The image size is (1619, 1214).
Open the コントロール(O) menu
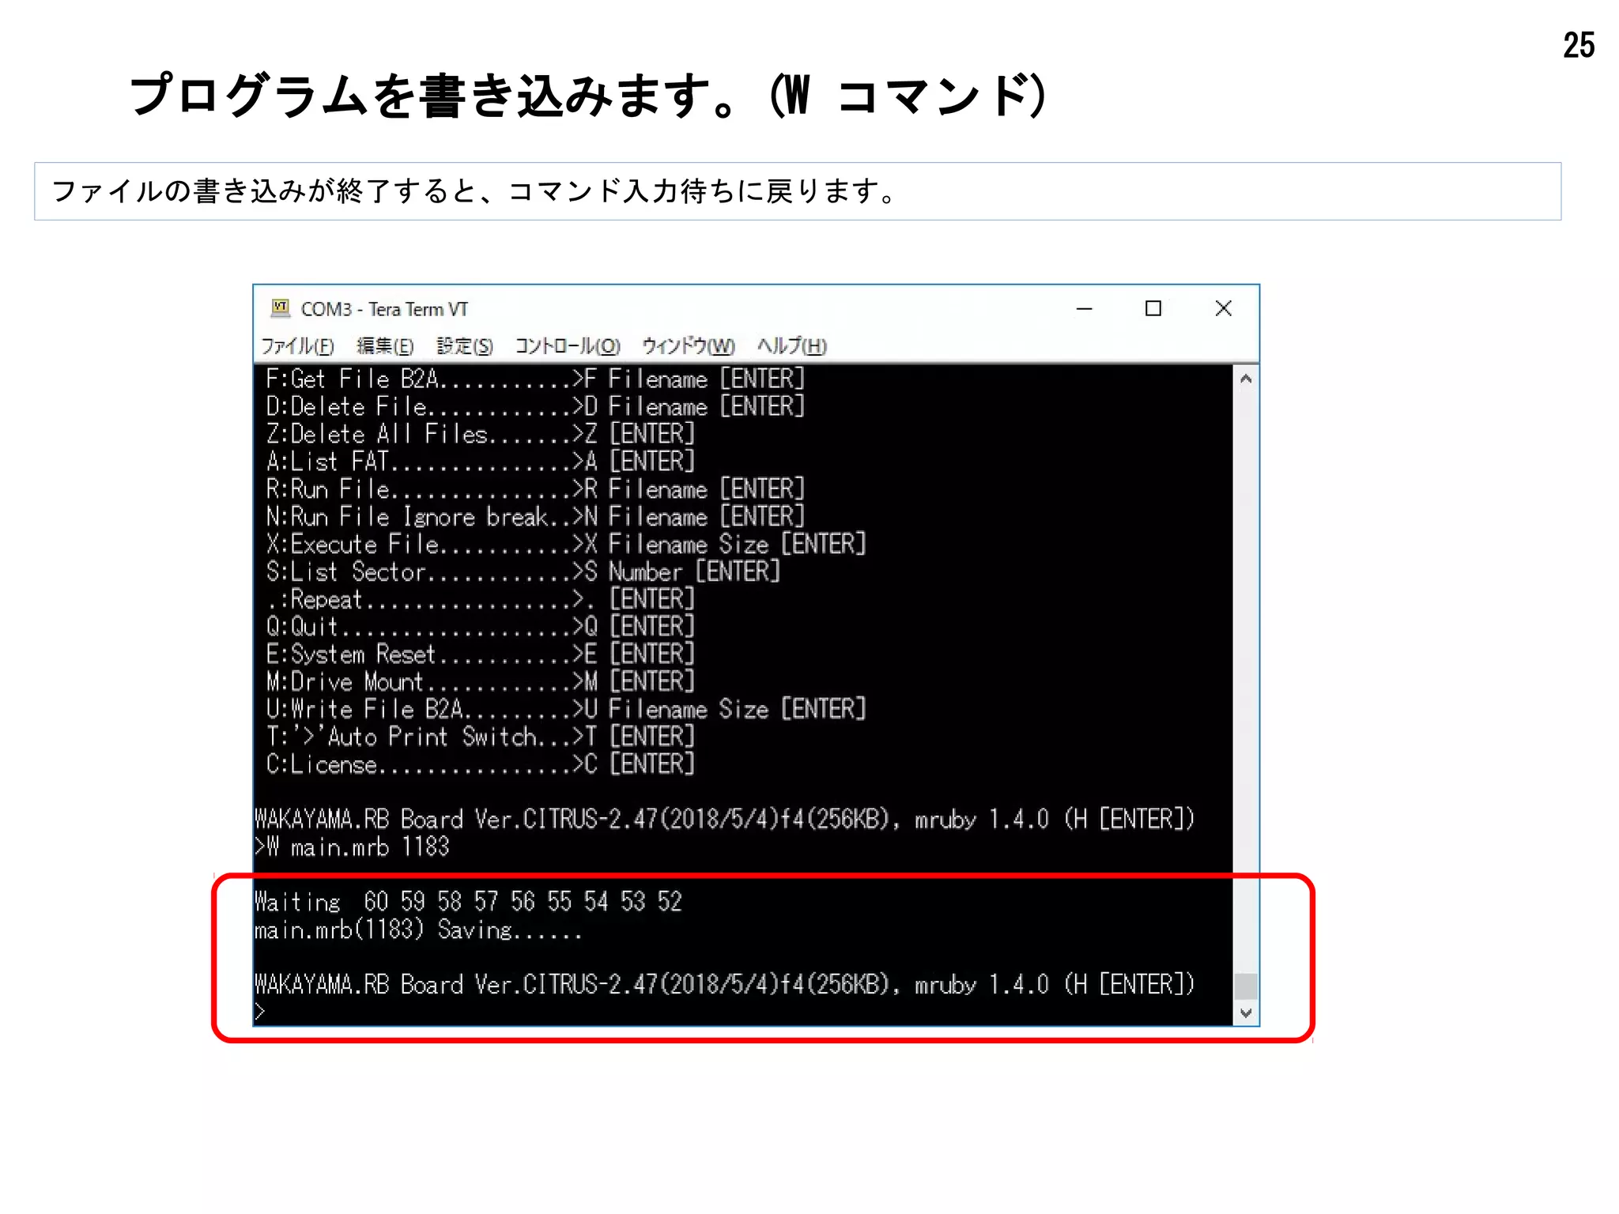pyautogui.click(x=568, y=346)
